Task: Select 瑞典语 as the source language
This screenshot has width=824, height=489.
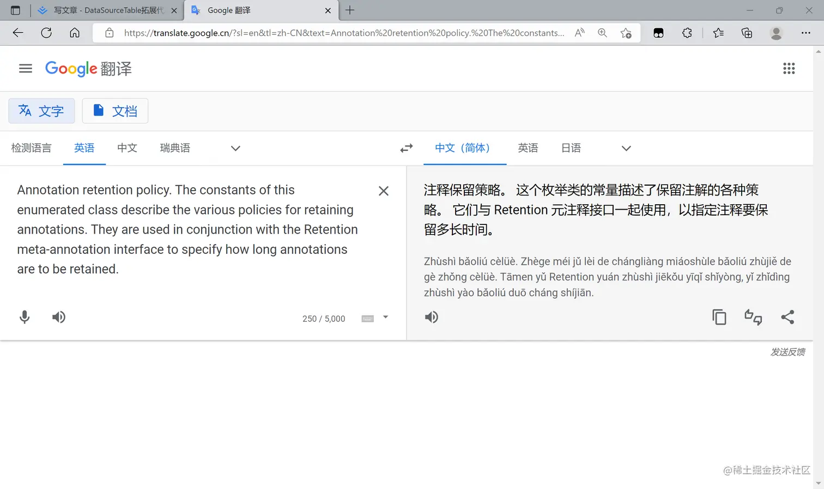Action: click(175, 148)
